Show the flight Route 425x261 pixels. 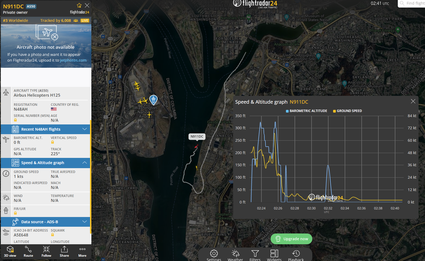[28, 252]
